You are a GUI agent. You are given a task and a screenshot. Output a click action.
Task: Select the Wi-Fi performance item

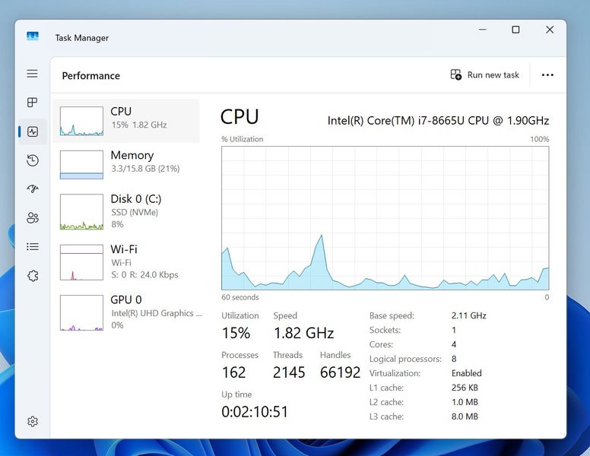[126, 262]
